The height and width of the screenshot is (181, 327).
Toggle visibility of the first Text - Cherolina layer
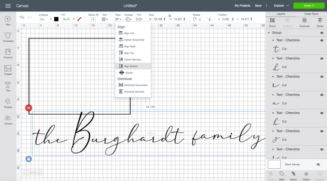(x=321, y=40)
